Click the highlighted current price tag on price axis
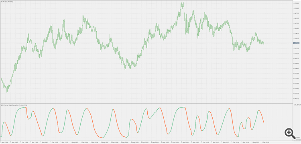Viewport: 301px width, 144px height. [296, 43]
